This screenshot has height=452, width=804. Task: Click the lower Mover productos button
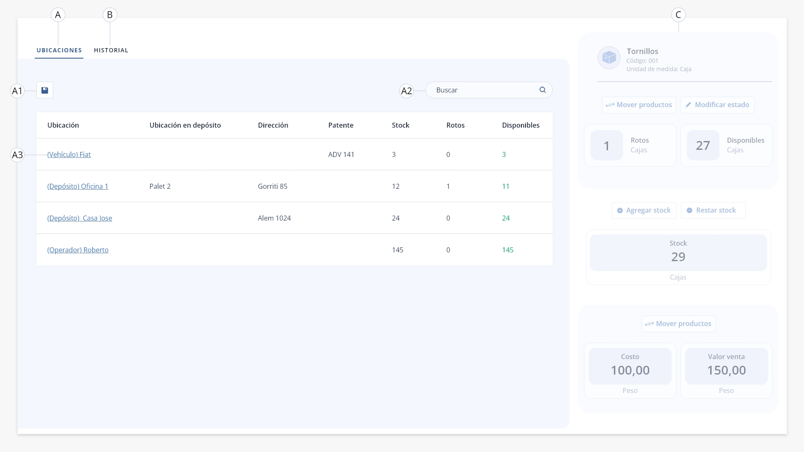(x=678, y=324)
